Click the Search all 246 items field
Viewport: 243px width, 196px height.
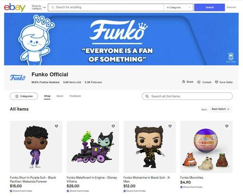[x=187, y=96]
